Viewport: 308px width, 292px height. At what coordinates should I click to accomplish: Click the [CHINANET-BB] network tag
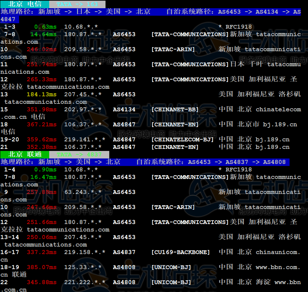click(175, 109)
